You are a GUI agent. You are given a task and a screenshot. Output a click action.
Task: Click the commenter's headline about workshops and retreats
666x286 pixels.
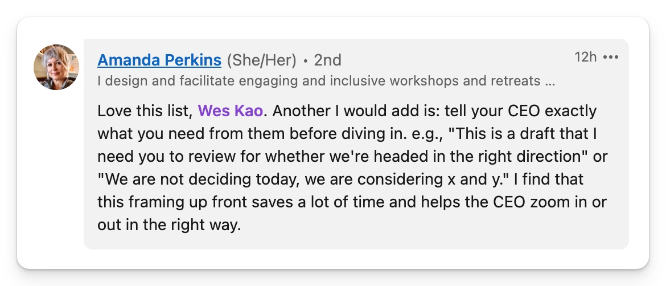pos(319,81)
